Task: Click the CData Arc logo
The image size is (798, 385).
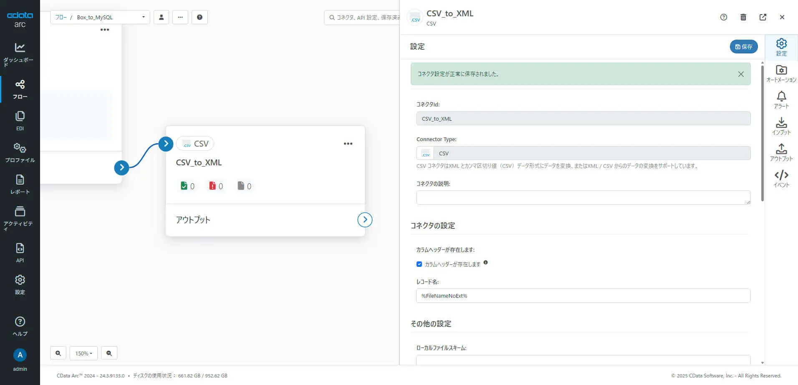Action: [20, 19]
